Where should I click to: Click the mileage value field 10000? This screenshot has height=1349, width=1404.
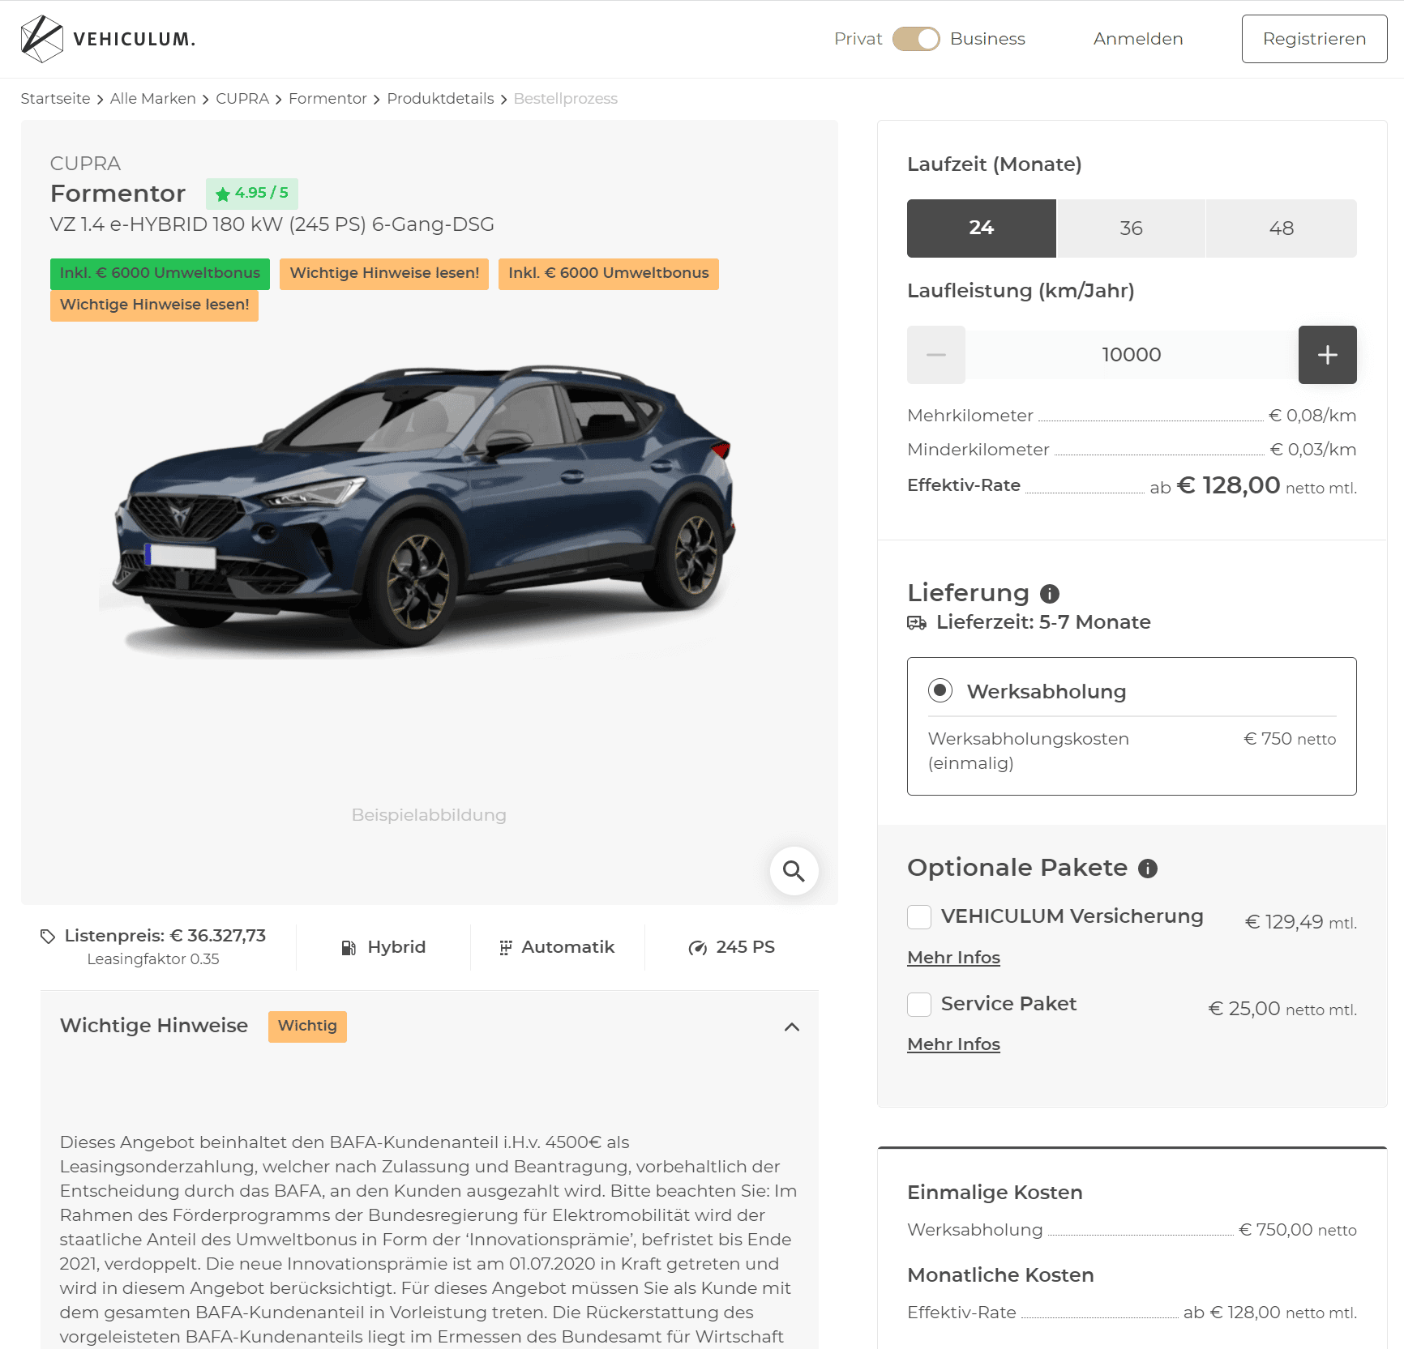click(1132, 355)
